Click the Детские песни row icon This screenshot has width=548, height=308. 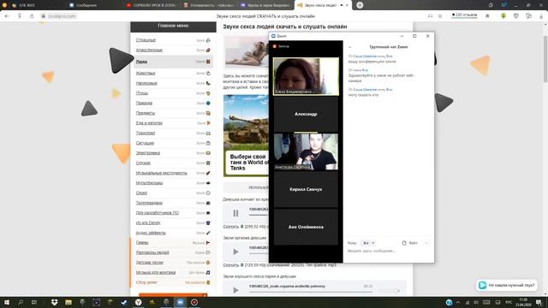coord(208,263)
